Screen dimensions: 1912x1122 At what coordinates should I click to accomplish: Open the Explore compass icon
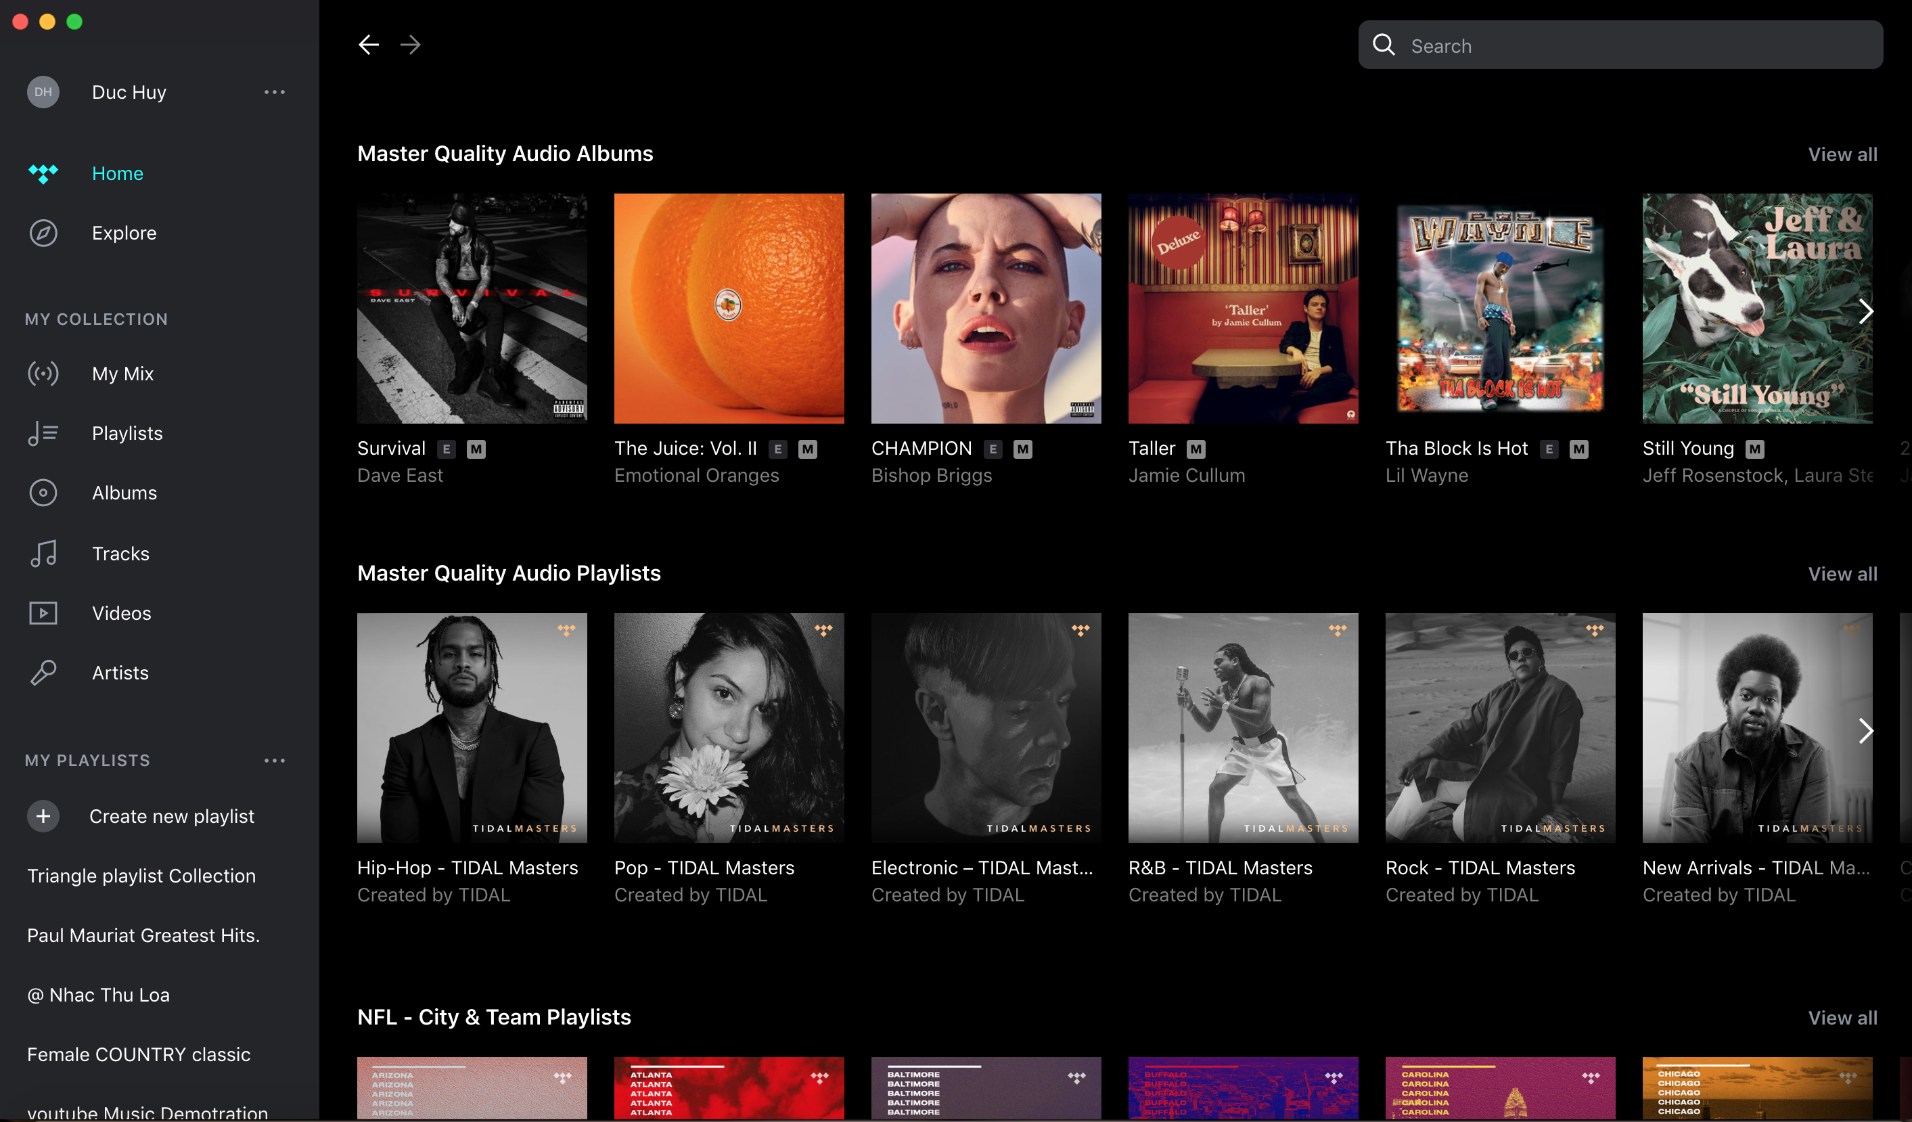tap(43, 233)
